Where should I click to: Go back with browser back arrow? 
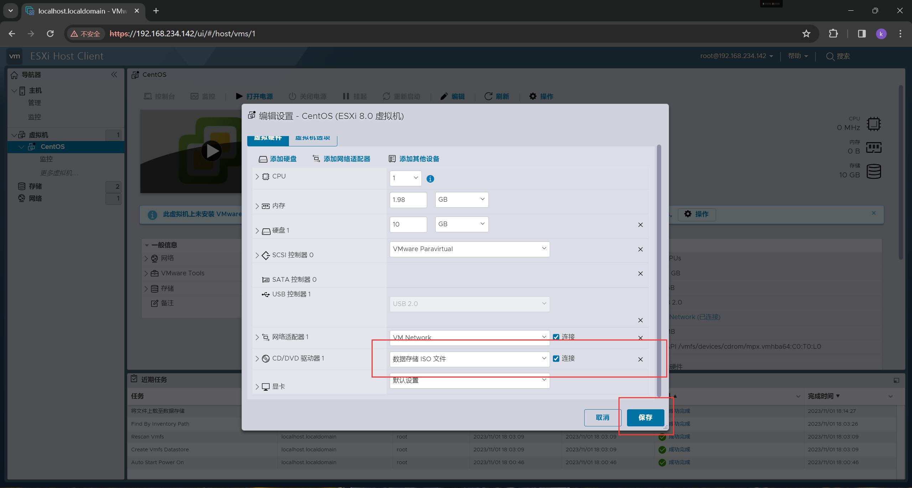click(12, 33)
